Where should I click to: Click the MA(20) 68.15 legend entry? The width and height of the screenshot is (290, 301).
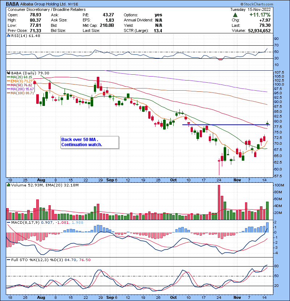20,77
